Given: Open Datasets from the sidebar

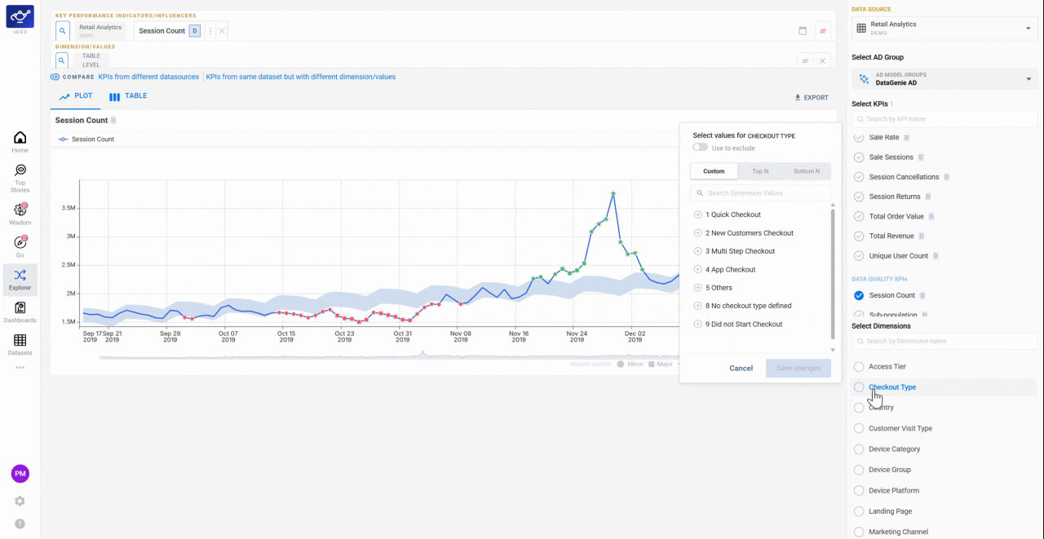Looking at the screenshot, I should tap(20, 345).
